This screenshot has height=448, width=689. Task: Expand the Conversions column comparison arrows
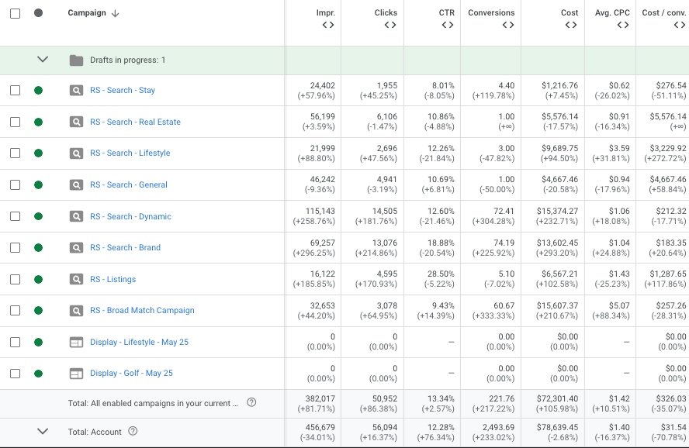click(x=508, y=25)
